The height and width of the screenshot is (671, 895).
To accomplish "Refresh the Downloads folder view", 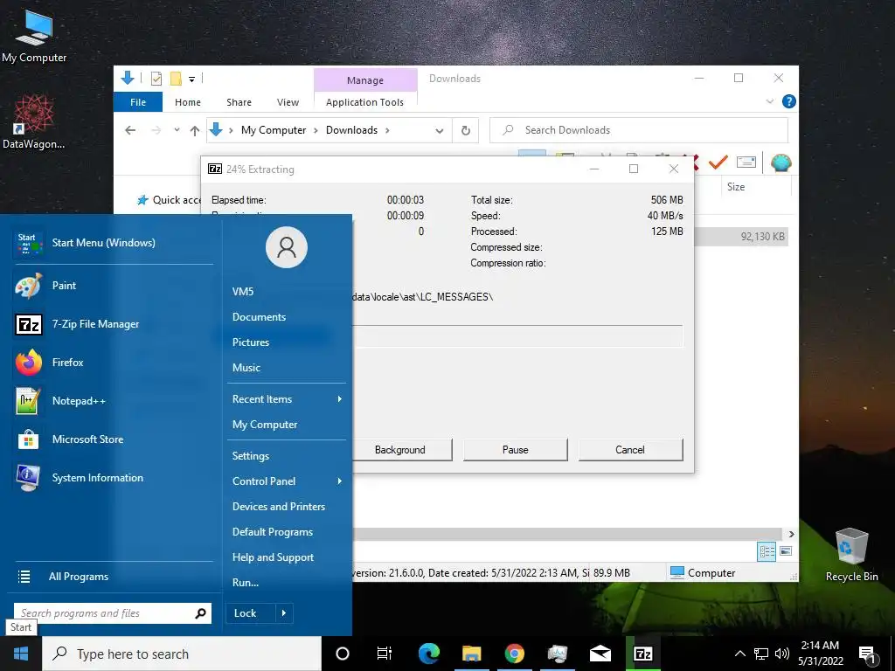I will 466,131.
